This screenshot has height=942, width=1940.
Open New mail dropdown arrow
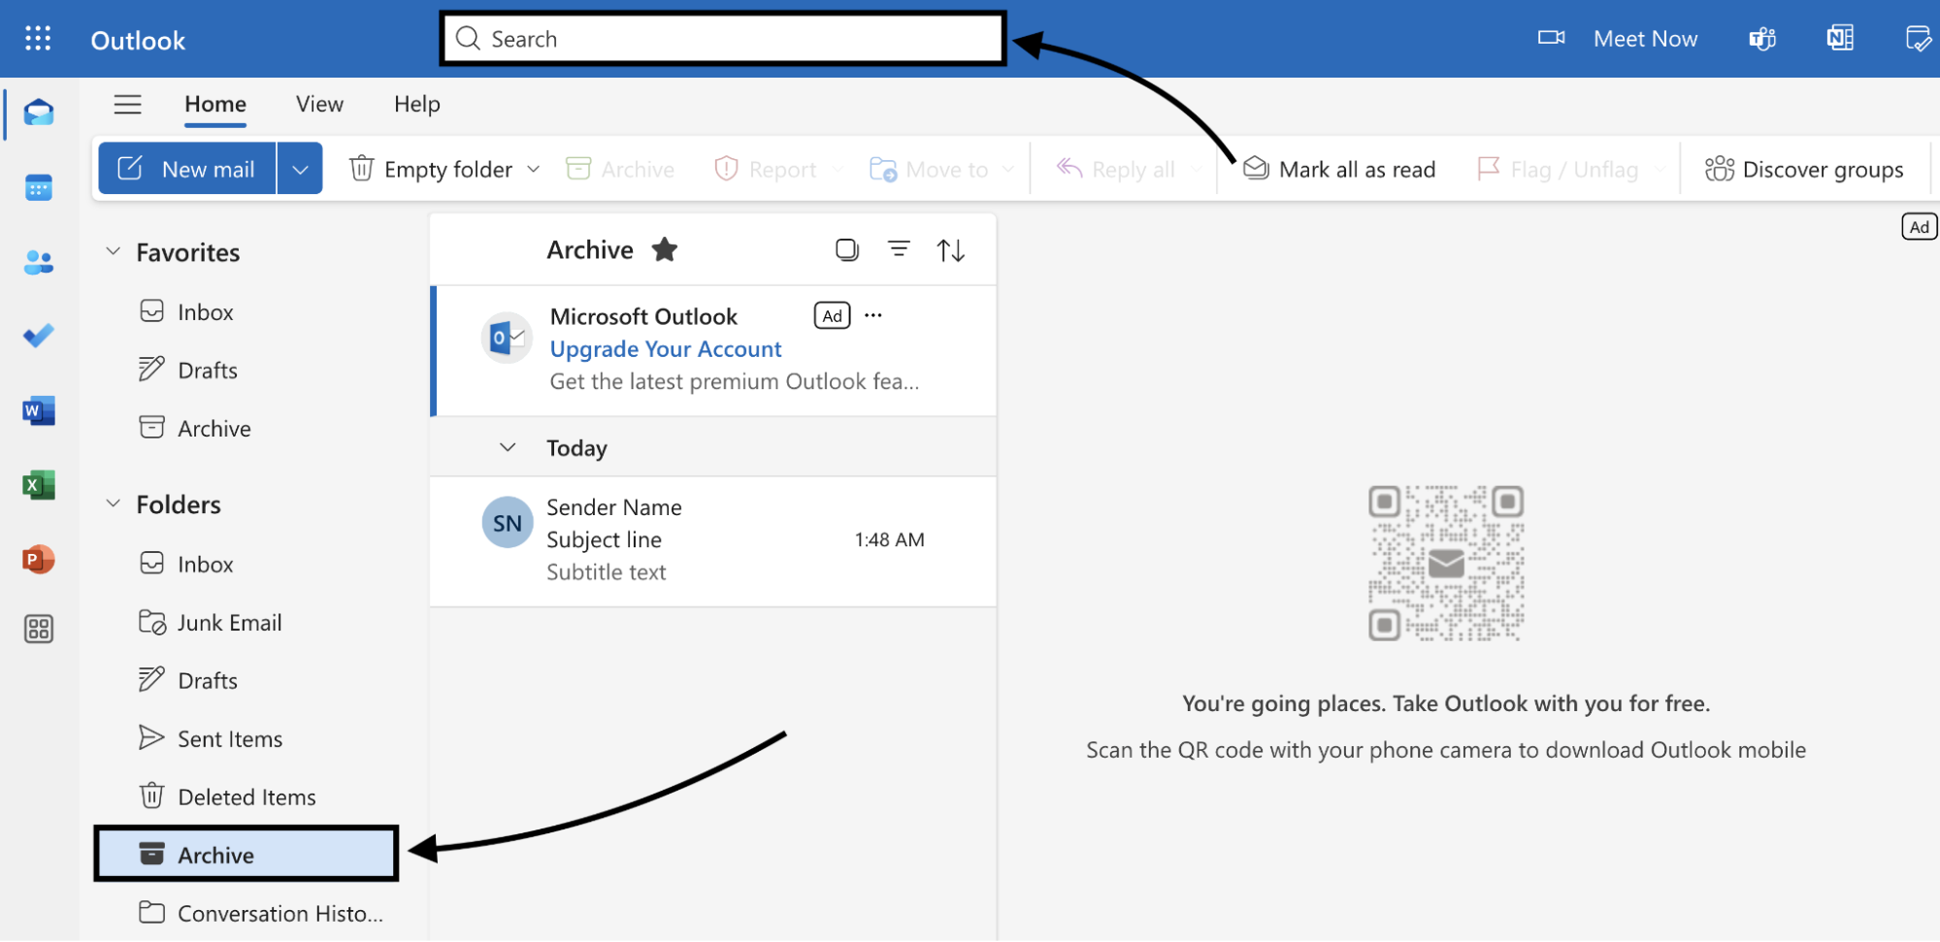[301, 169]
